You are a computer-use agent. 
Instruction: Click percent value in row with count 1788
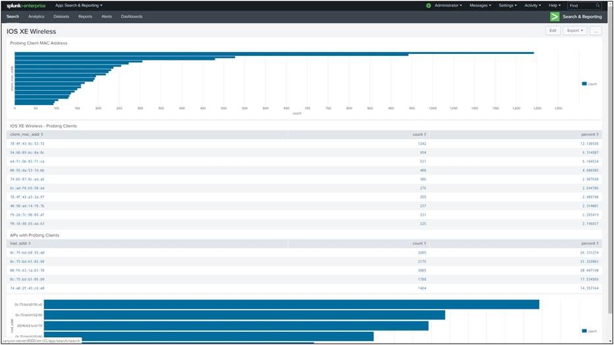tap(590, 279)
